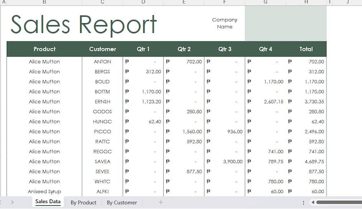This screenshot has width=362, height=209.
Task: Click the Qtr 4 column header
Action: point(265,49)
